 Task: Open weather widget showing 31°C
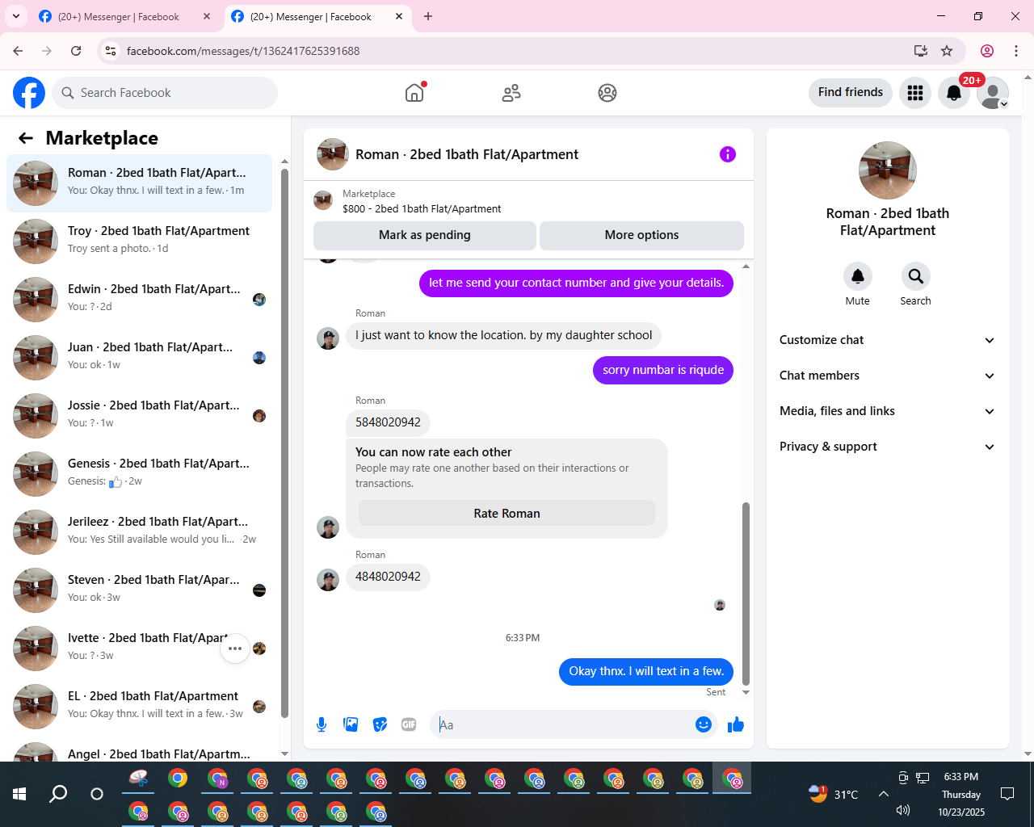point(833,794)
